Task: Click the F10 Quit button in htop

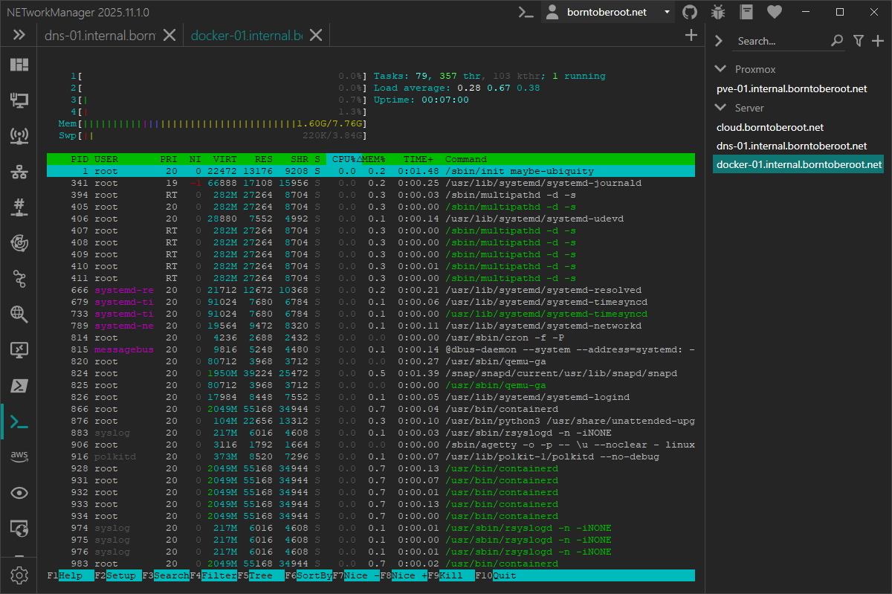Action: [x=504, y=575]
